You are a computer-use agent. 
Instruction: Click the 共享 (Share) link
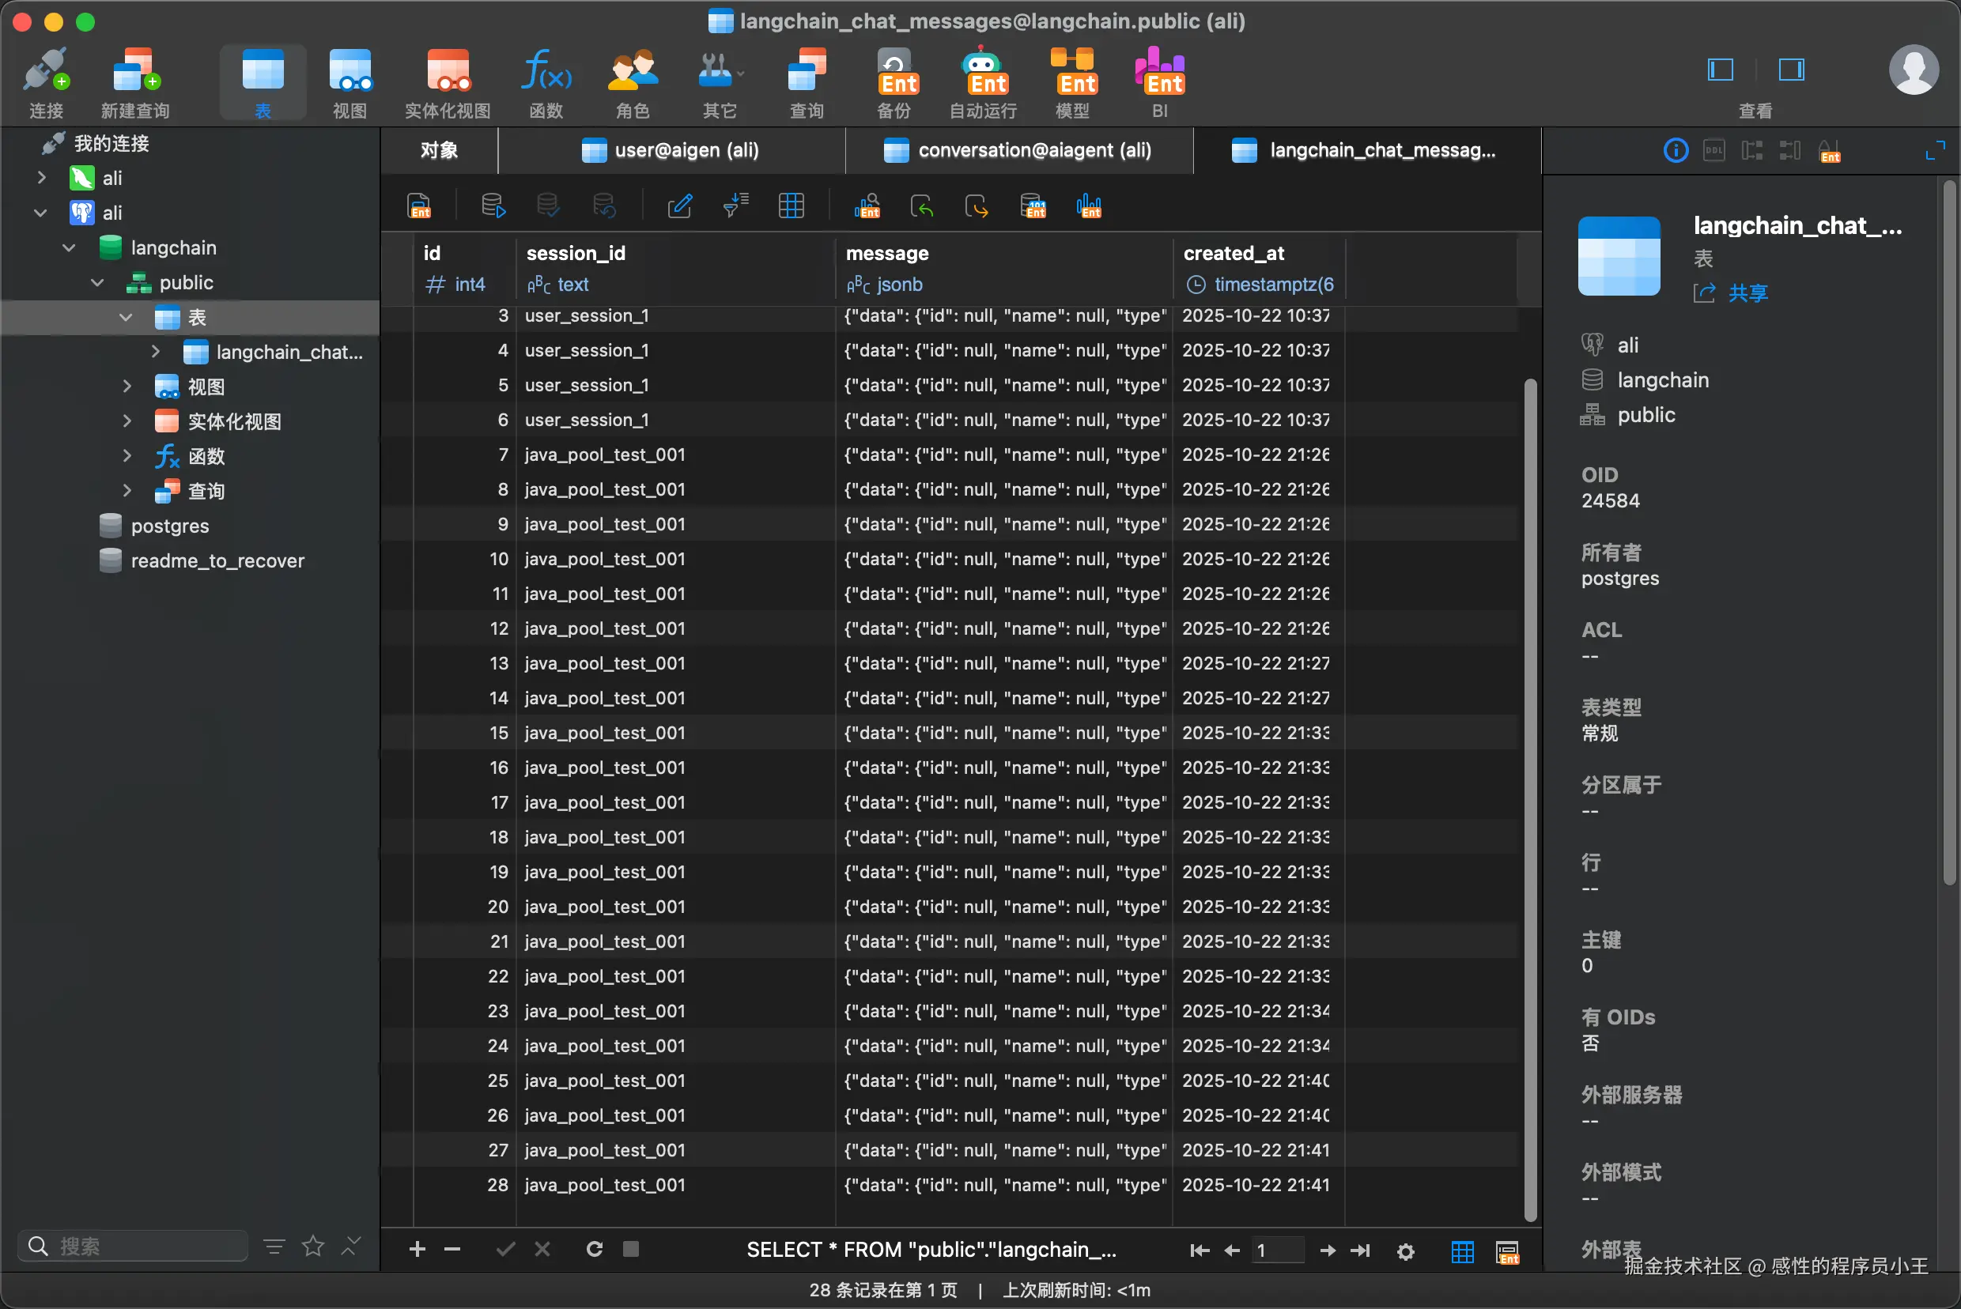(1748, 293)
